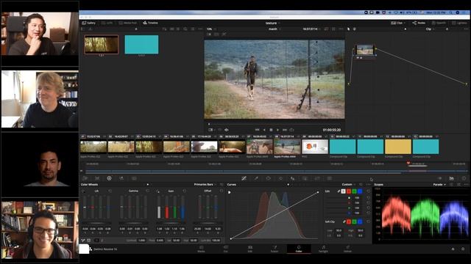
Task: Open the 3D stereoscopic palette
Action: click(330, 178)
